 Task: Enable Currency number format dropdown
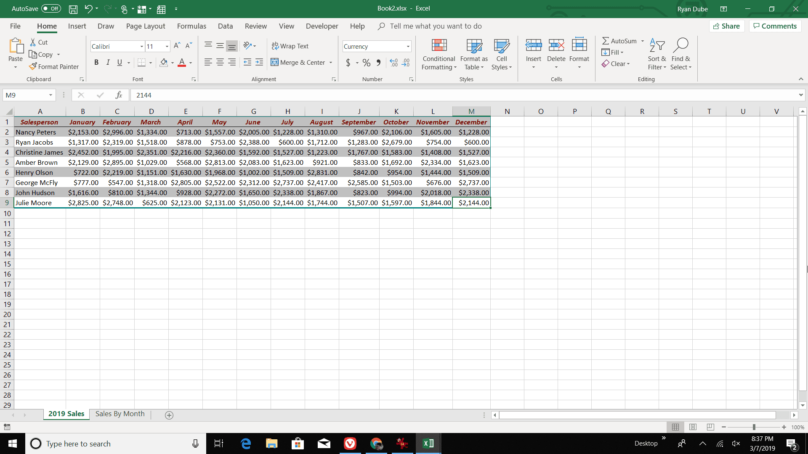409,46
